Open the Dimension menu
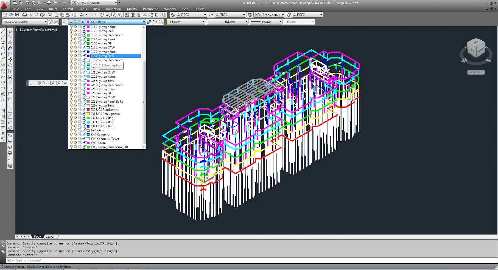This screenshot has height=270, width=498. tap(113, 9)
